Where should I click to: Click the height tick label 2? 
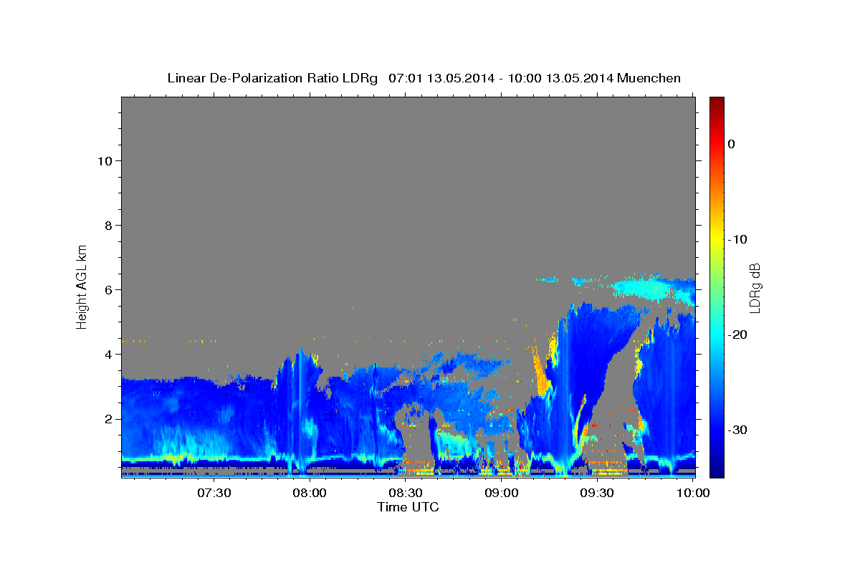point(108,419)
